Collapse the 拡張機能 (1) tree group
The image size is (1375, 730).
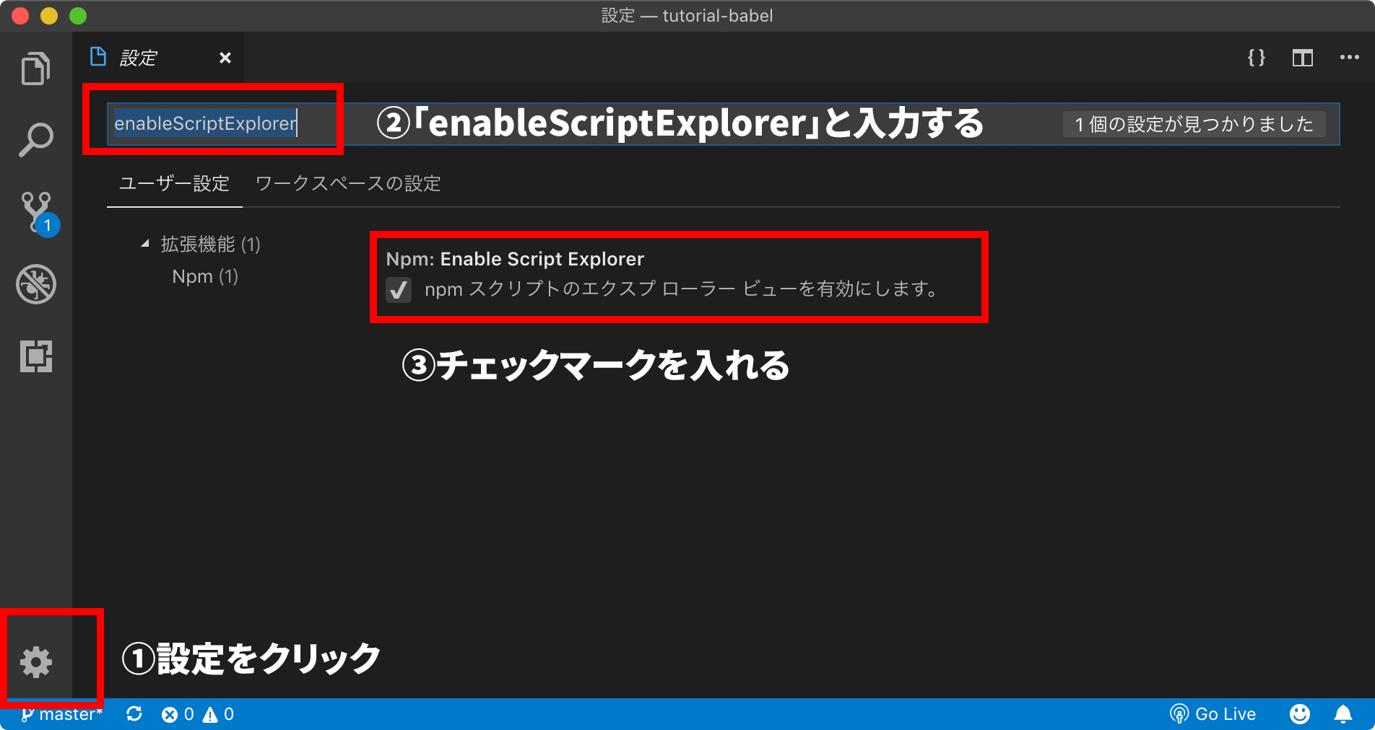click(145, 244)
